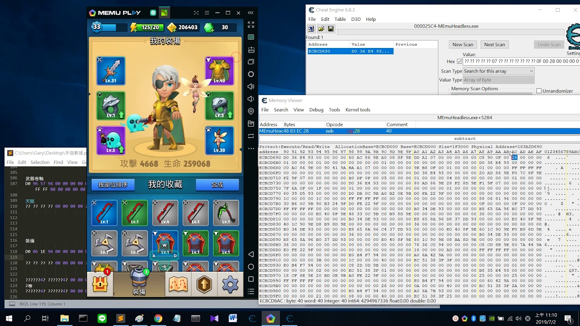This screenshot has height=326, width=580.
Task: Open the MEmu shared folder icon
Action: coord(251,124)
